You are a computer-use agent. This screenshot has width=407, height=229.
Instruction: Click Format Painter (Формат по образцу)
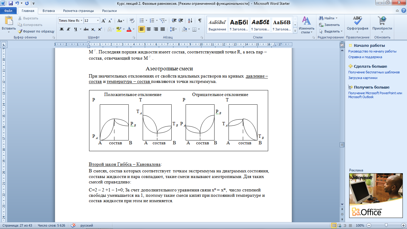pyautogui.click(x=36, y=31)
